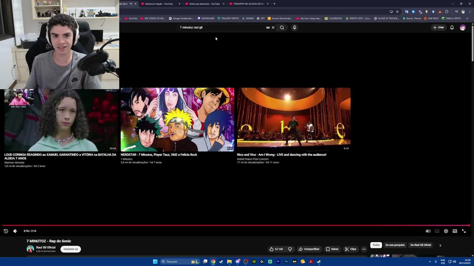Open Premiere Pro from the taskbar

pos(278,262)
